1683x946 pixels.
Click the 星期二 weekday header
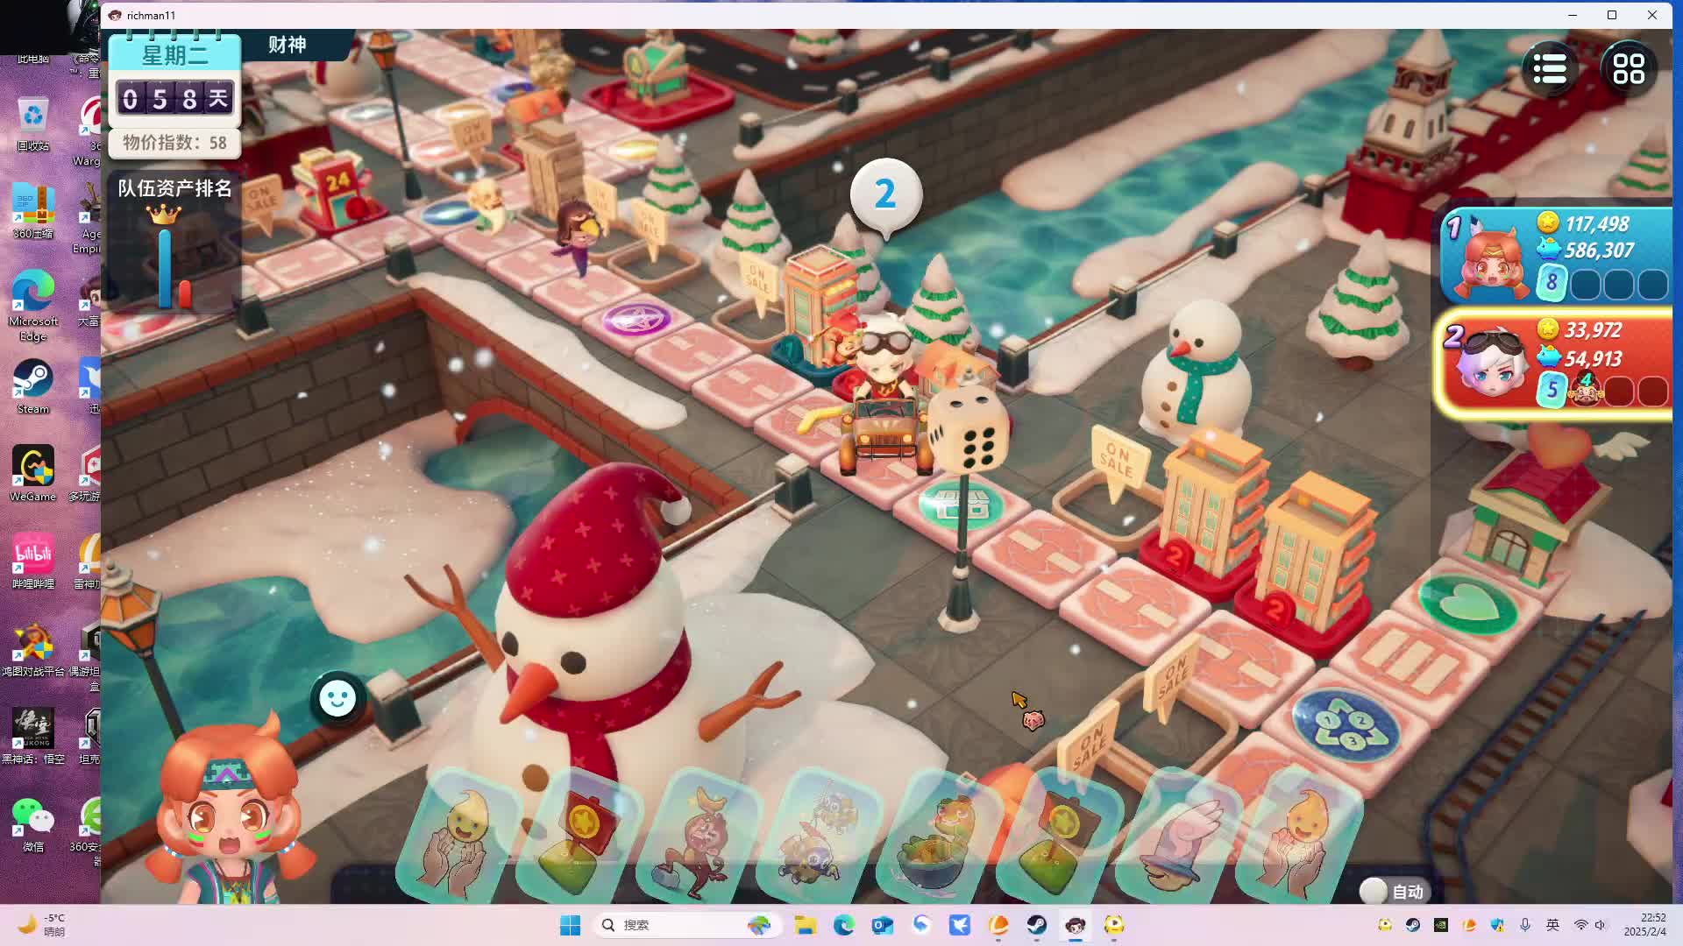[x=174, y=55]
